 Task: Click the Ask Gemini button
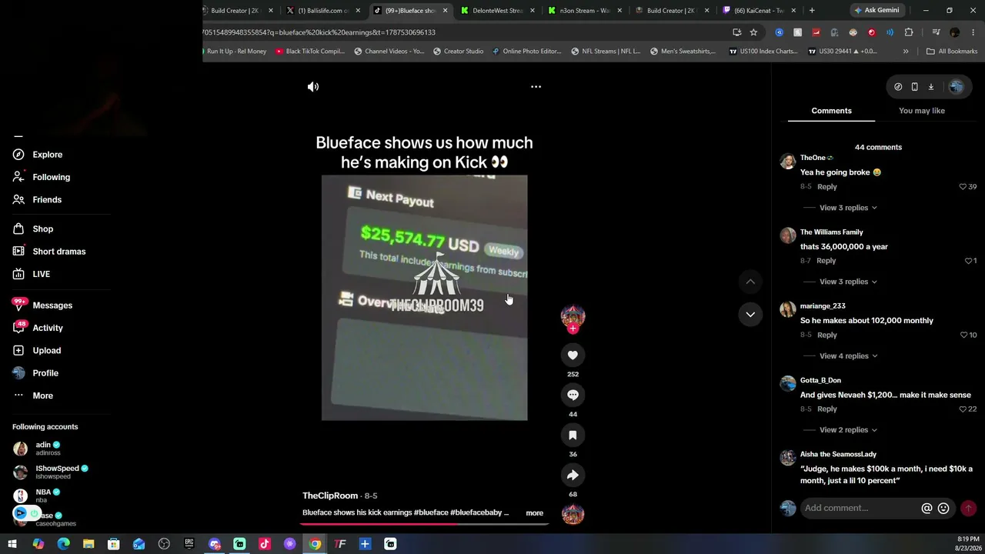pos(876,11)
